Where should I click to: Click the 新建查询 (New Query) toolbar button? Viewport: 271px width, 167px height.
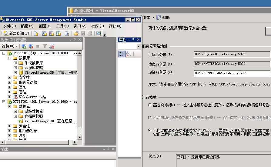point(16,33)
